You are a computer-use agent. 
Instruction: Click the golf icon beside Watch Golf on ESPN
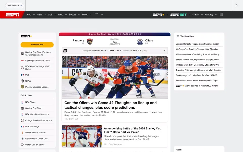pos(22,145)
